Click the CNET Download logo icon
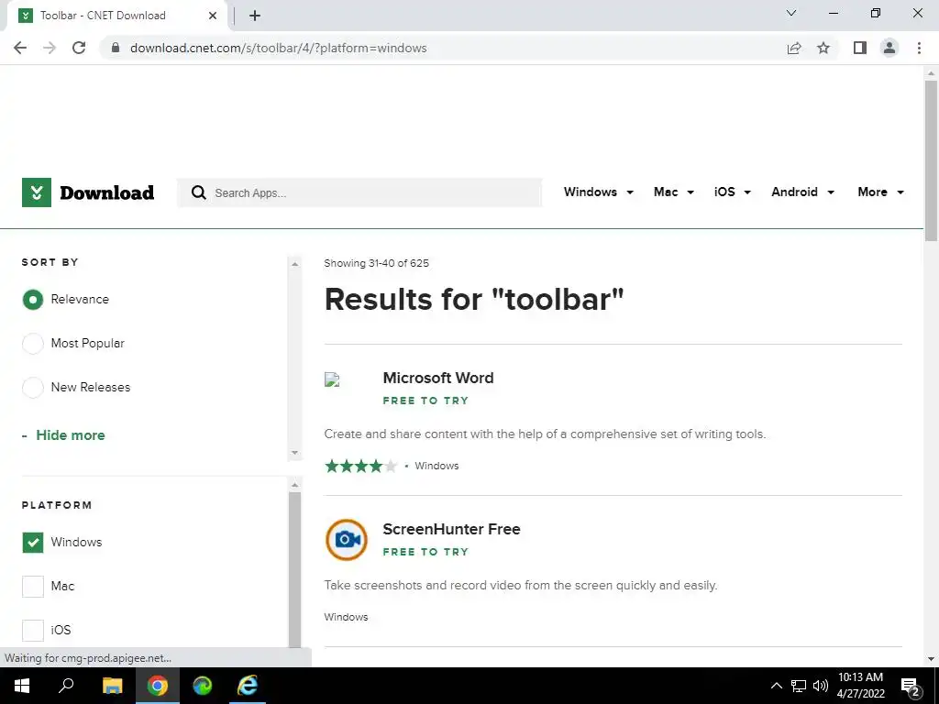 click(37, 192)
